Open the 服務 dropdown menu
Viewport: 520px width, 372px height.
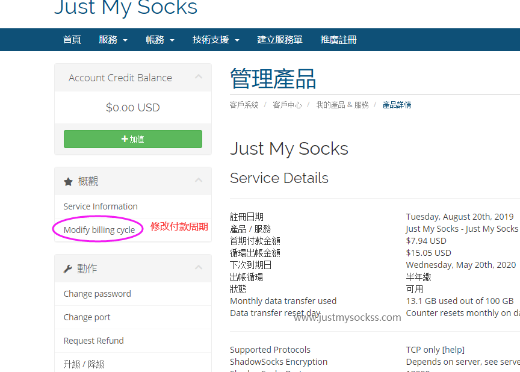(x=113, y=40)
